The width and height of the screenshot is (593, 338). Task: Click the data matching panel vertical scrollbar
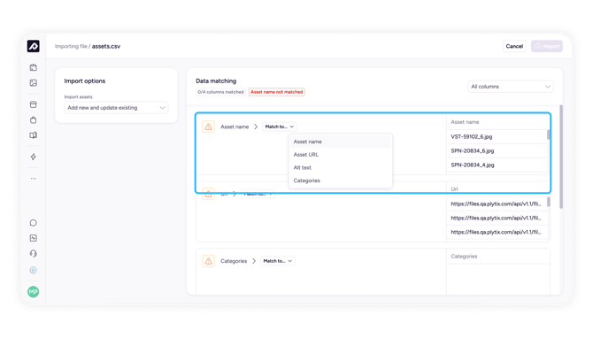tap(561, 157)
